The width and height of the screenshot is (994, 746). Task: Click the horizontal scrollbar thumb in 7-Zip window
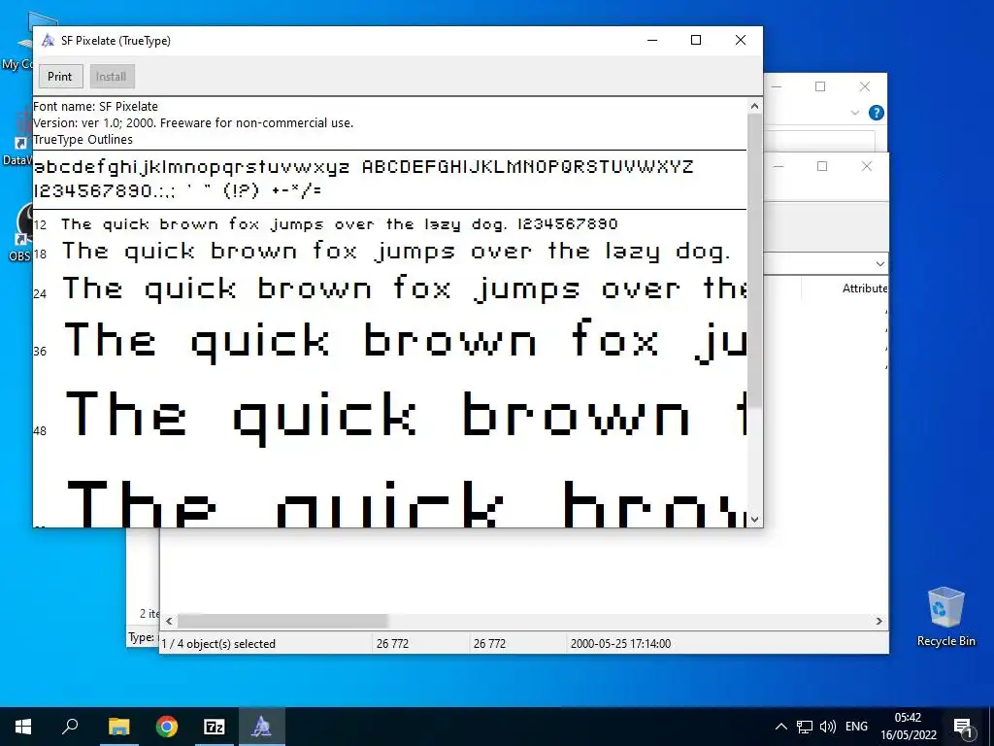point(282,621)
